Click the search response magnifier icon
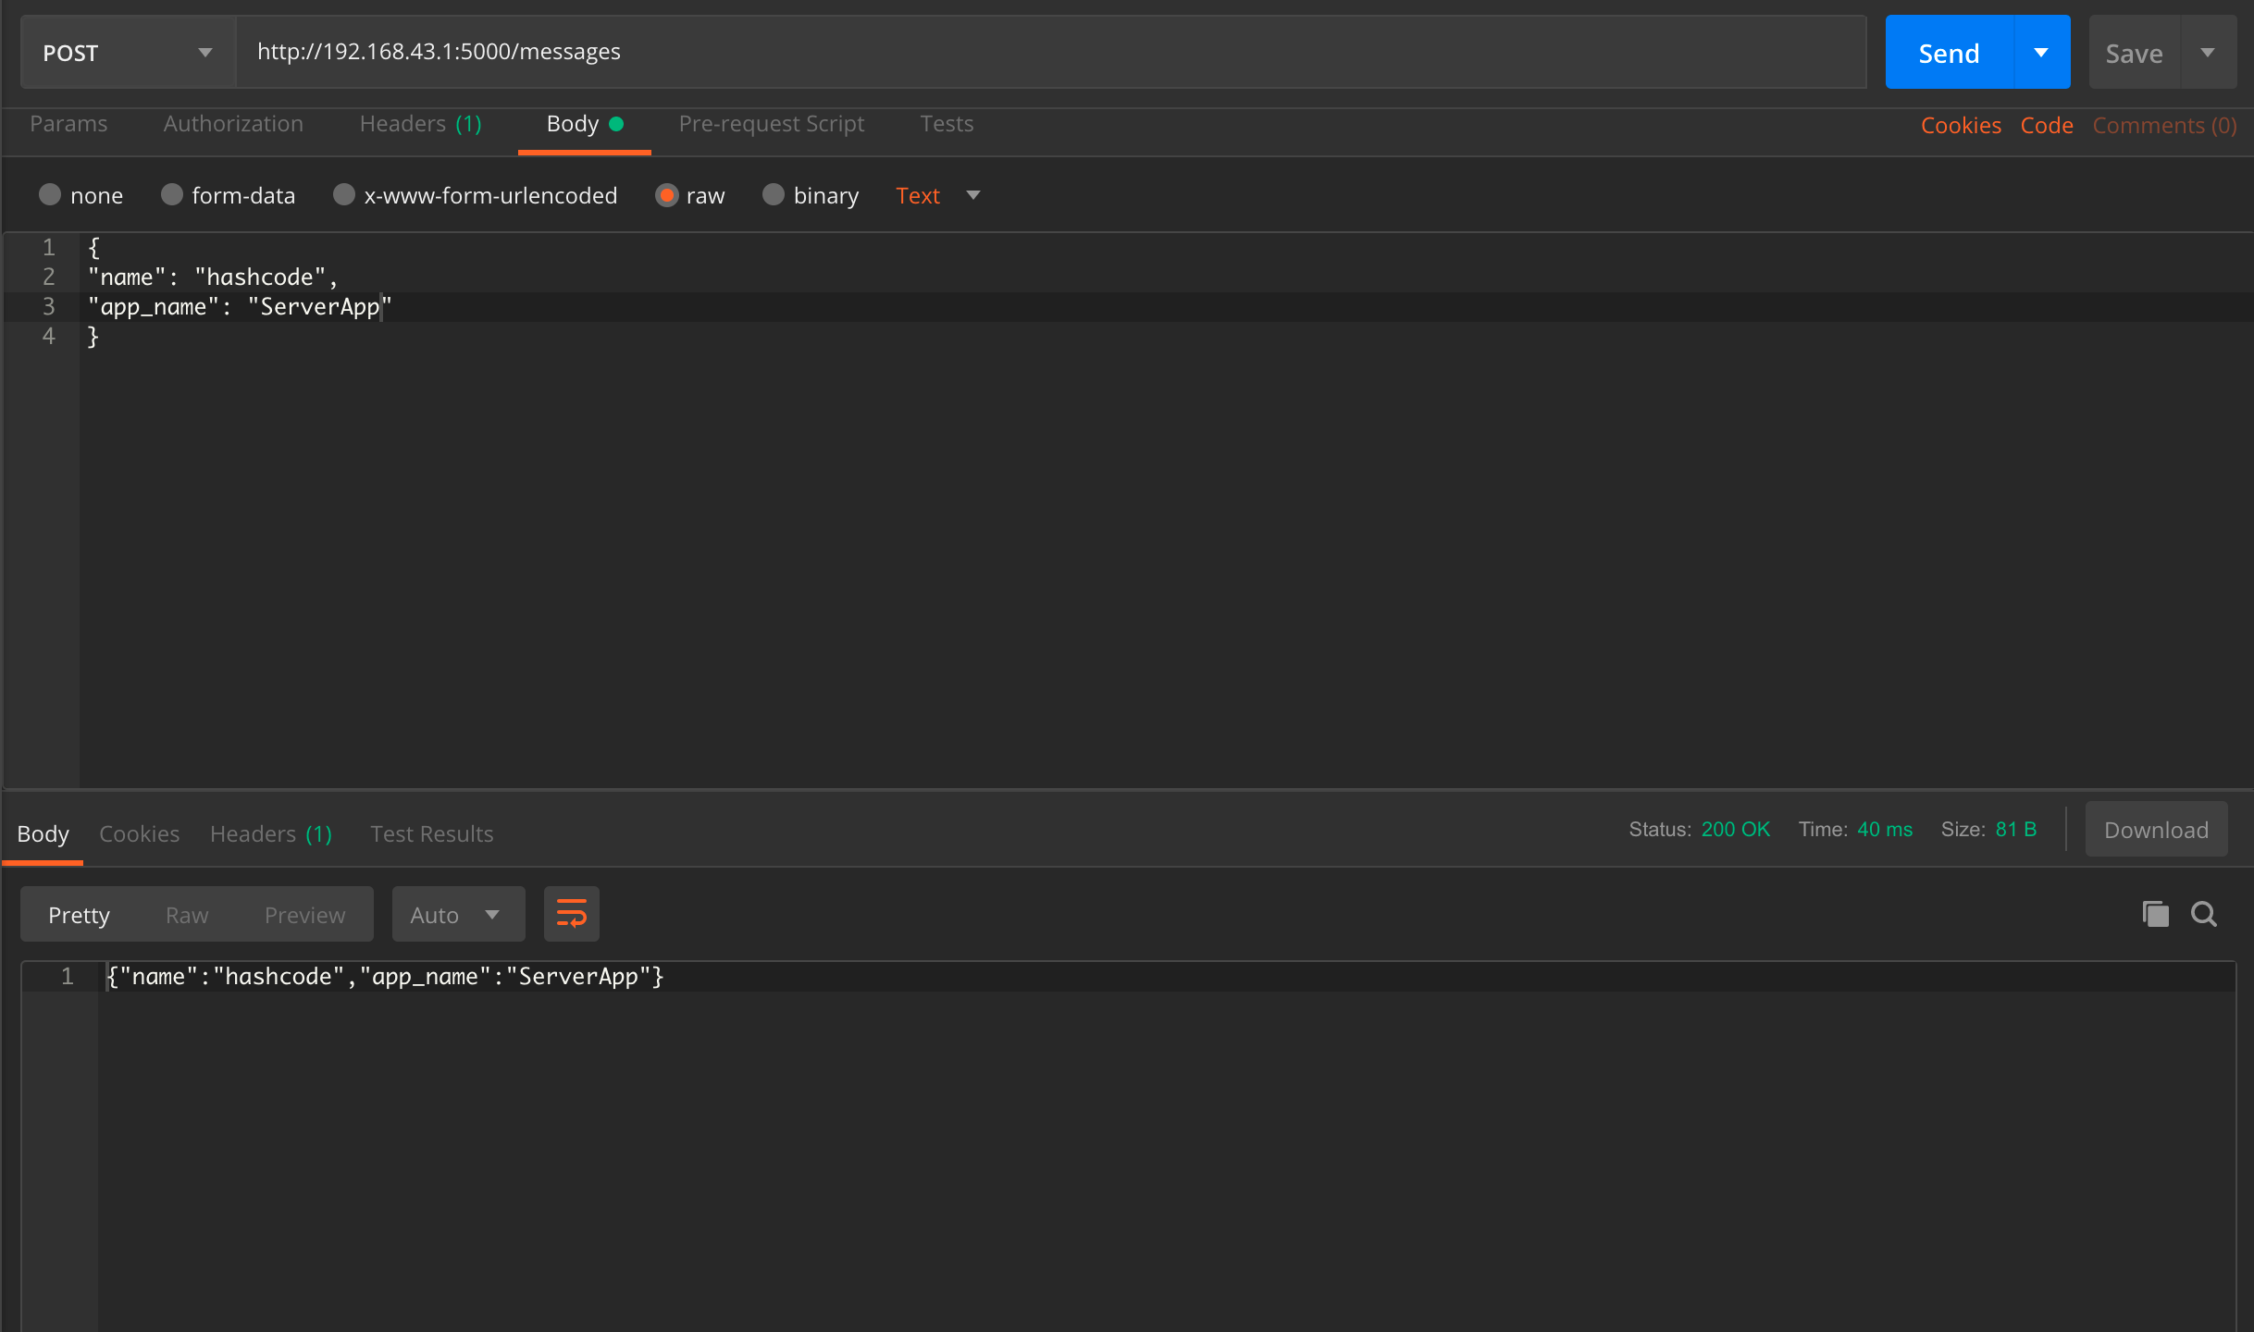 coord(2204,914)
